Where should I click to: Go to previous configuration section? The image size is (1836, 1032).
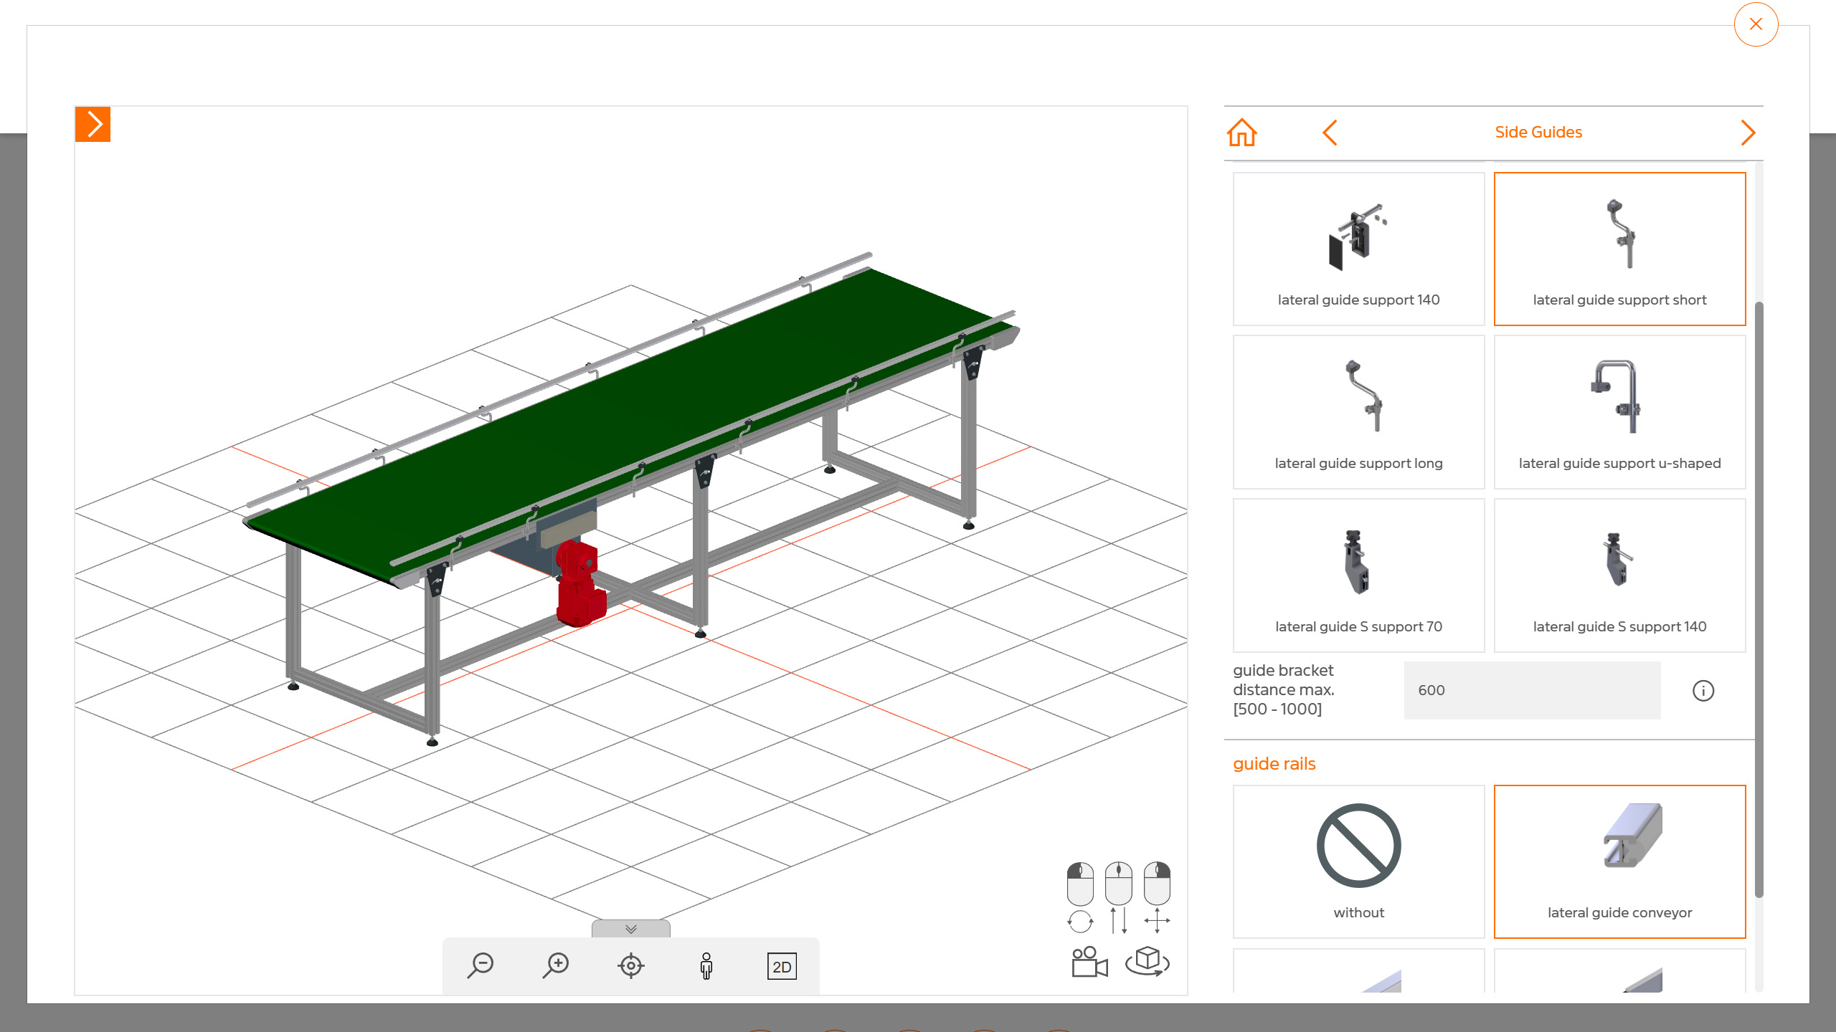[x=1330, y=133]
